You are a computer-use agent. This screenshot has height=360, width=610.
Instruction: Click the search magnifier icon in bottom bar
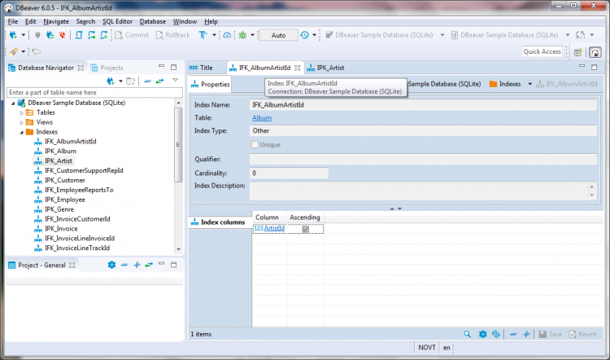(467, 334)
